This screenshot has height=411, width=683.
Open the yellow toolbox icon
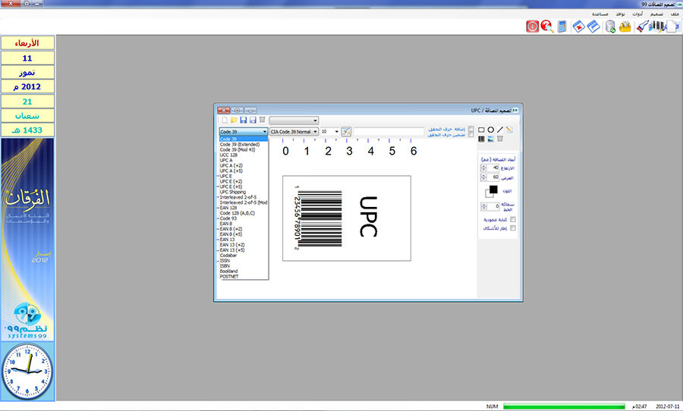[x=625, y=27]
